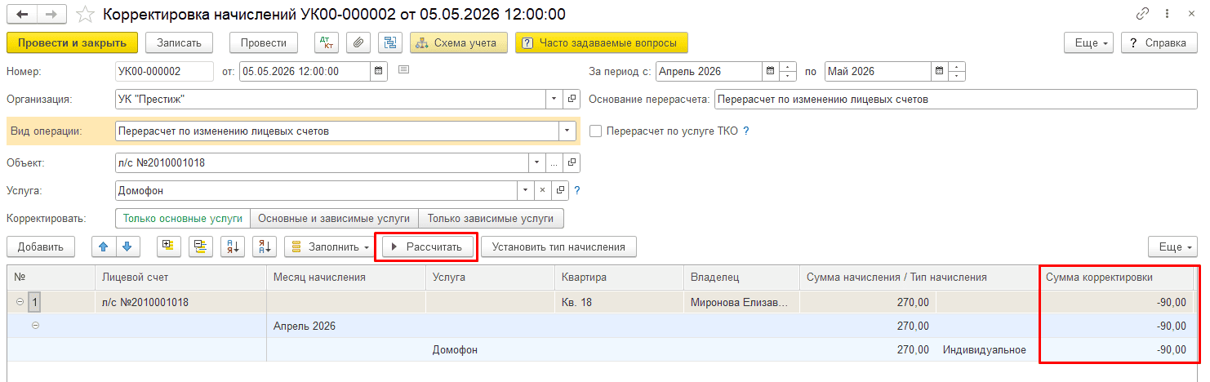Collapse the л/с №2010001018 tree row
1210x382 pixels.
(x=20, y=302)
